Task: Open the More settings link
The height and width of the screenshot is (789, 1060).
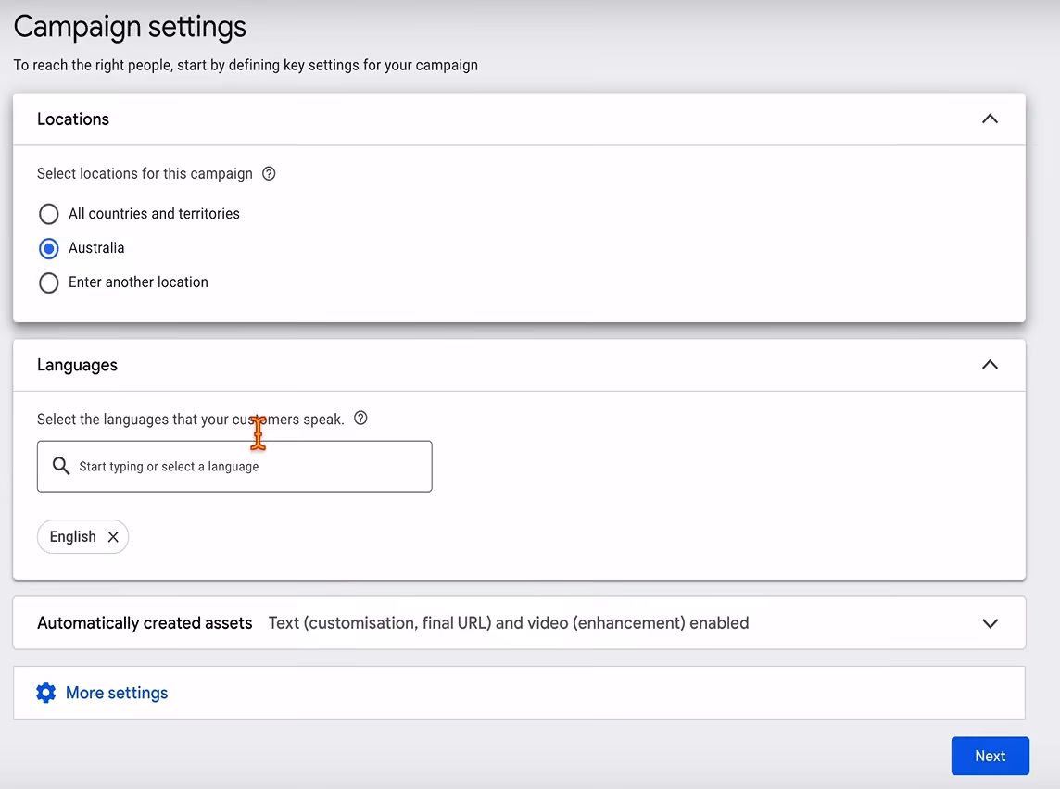Action: (116, 693)
